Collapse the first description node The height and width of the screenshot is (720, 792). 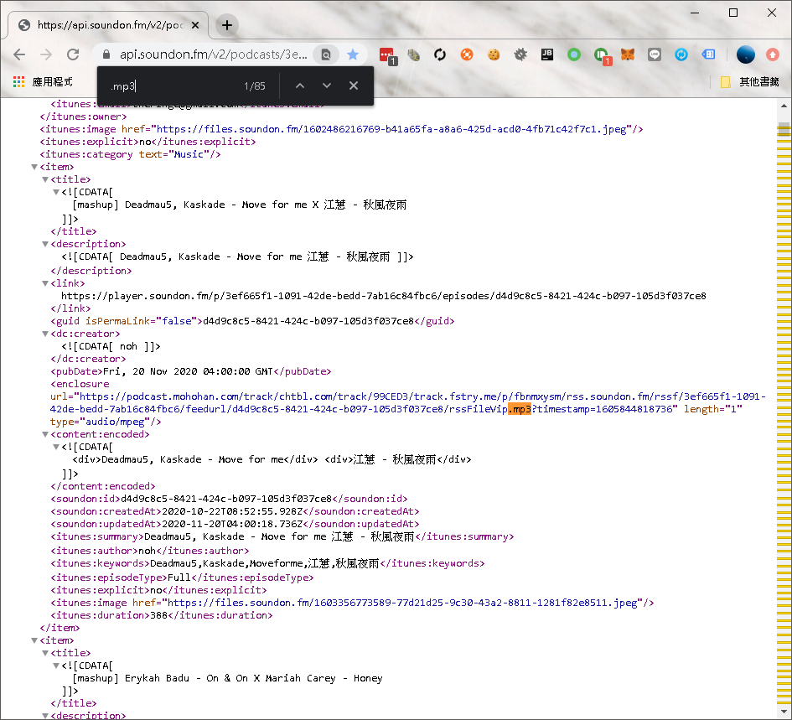[x=45, y=244]
